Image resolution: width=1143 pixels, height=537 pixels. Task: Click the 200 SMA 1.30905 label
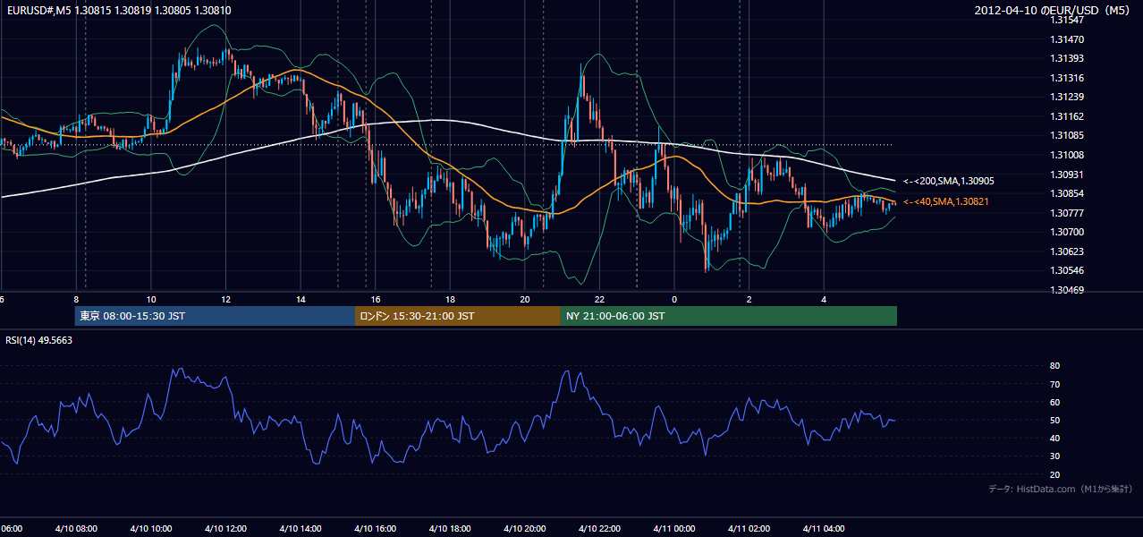(948, 181)
